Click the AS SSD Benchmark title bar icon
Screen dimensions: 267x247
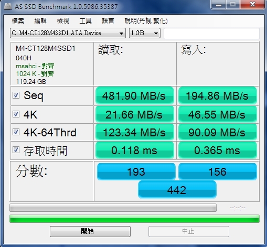[8, 6]
